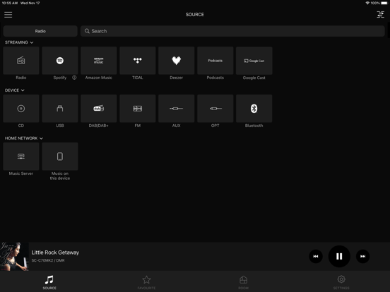Screen dimensions: 390x292
Task: Open Music on this device
Action: pos(60,157)
